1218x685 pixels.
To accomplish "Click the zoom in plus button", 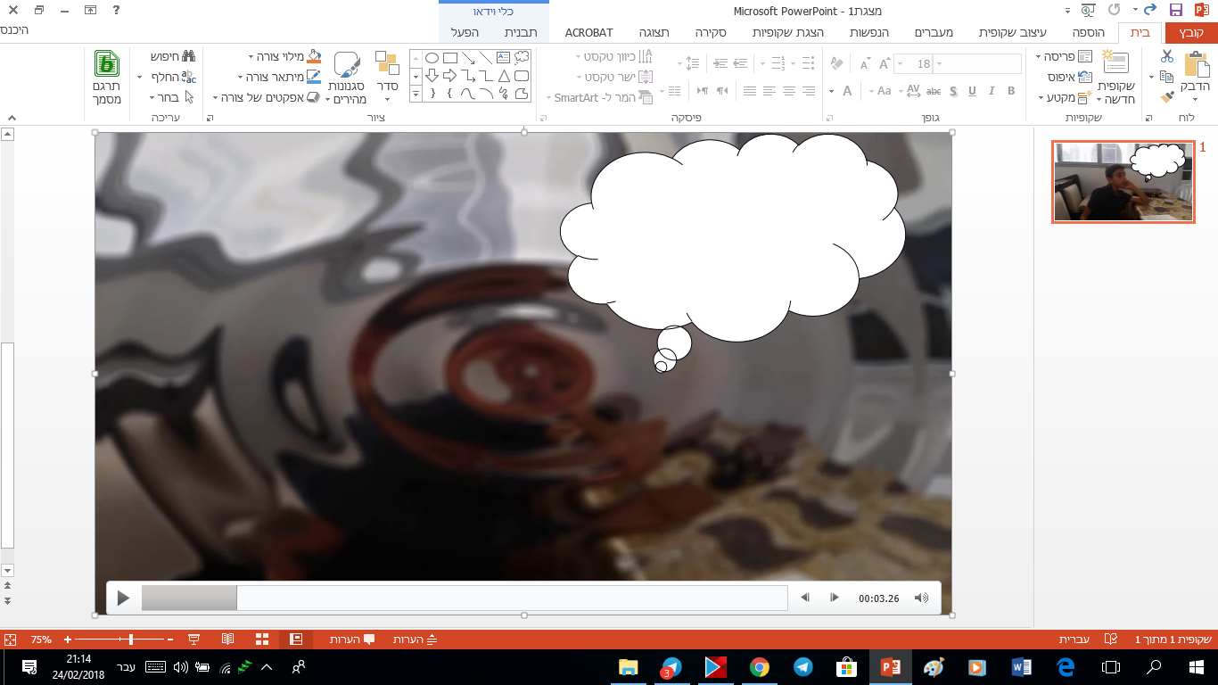I will [68, 640].
